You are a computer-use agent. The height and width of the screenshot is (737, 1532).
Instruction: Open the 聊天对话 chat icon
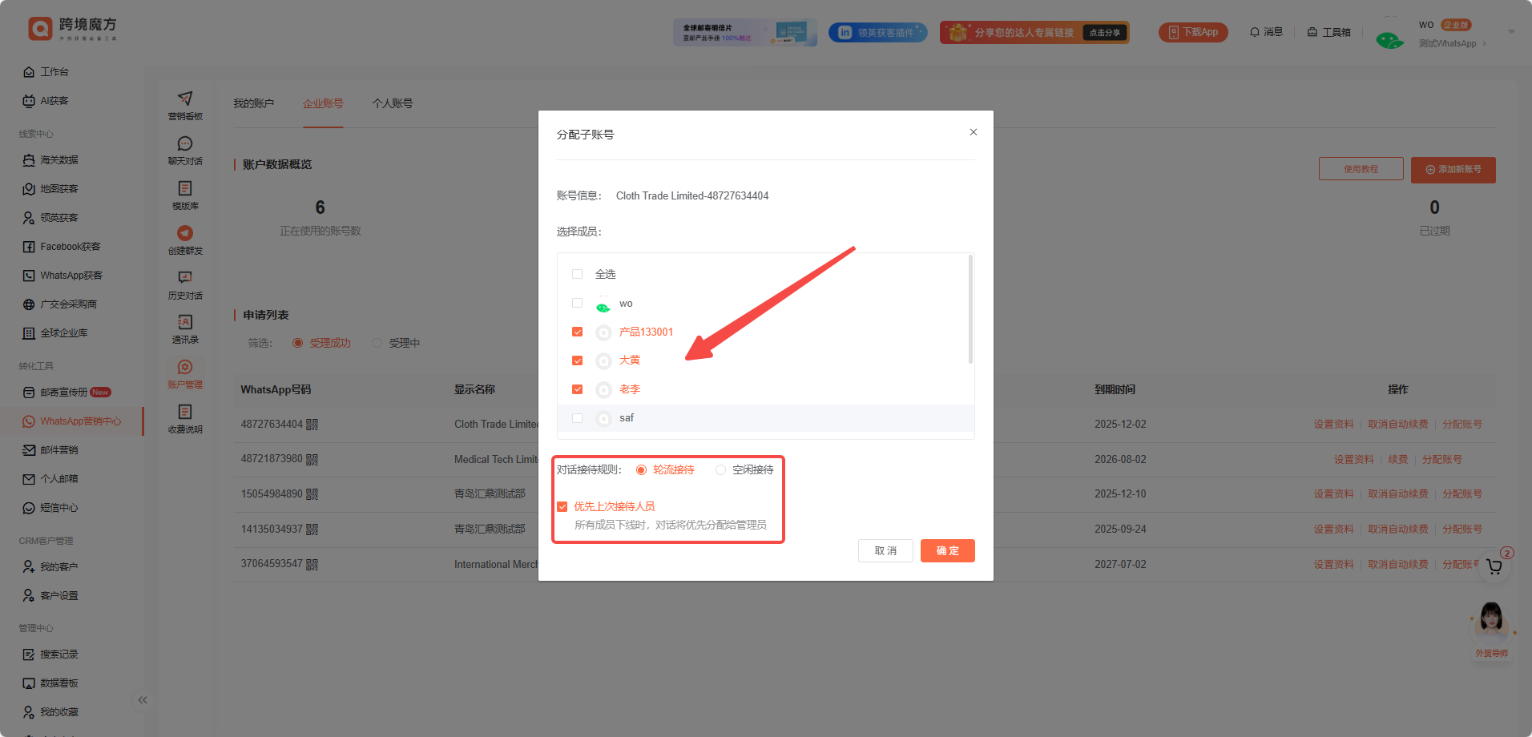click(x=185, y=144)
